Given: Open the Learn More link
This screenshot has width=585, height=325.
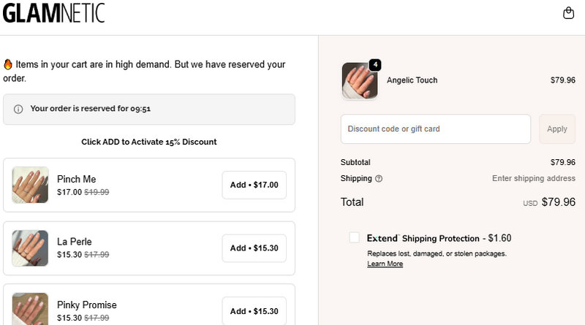Looking at the screenshot, I should click(385, 264).
